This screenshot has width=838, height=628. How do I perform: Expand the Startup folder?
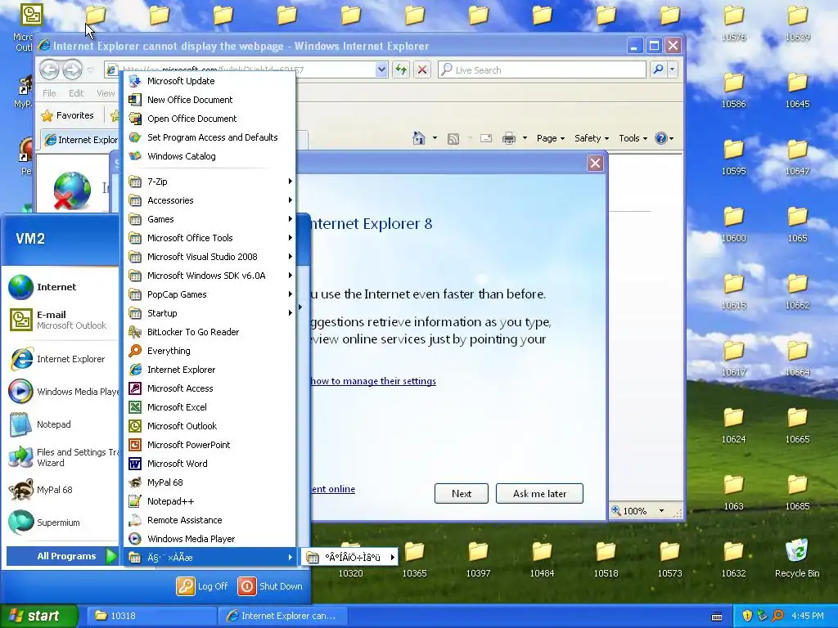tap(209, 313)
